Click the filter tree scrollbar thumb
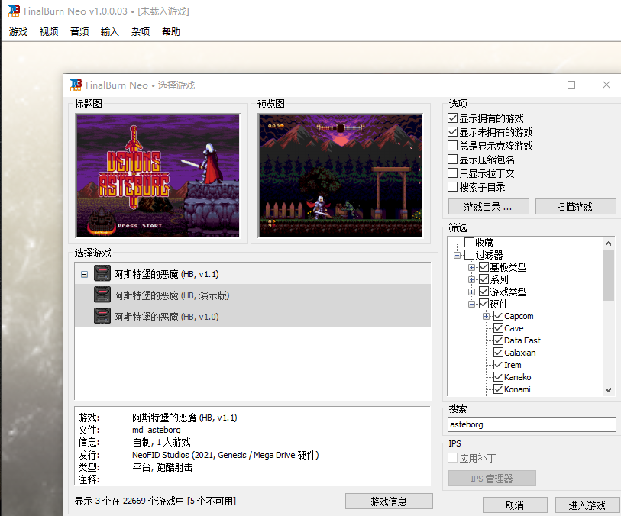Image resolution: width=621 pixels, height=516 pixels. 608,275
